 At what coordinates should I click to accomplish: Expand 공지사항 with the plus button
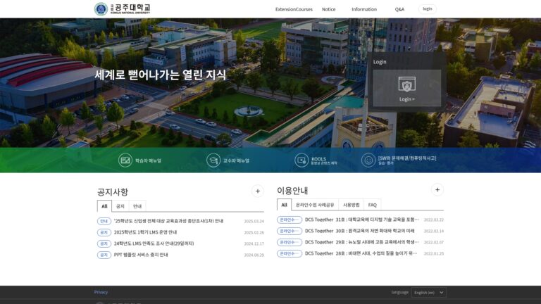click(257, 191)
